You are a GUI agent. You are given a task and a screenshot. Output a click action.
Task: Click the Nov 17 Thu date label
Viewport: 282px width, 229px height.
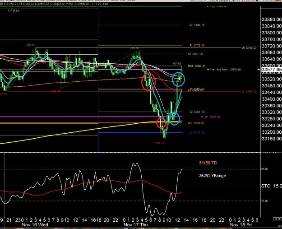pyautogui.click(x=136, y=225)
